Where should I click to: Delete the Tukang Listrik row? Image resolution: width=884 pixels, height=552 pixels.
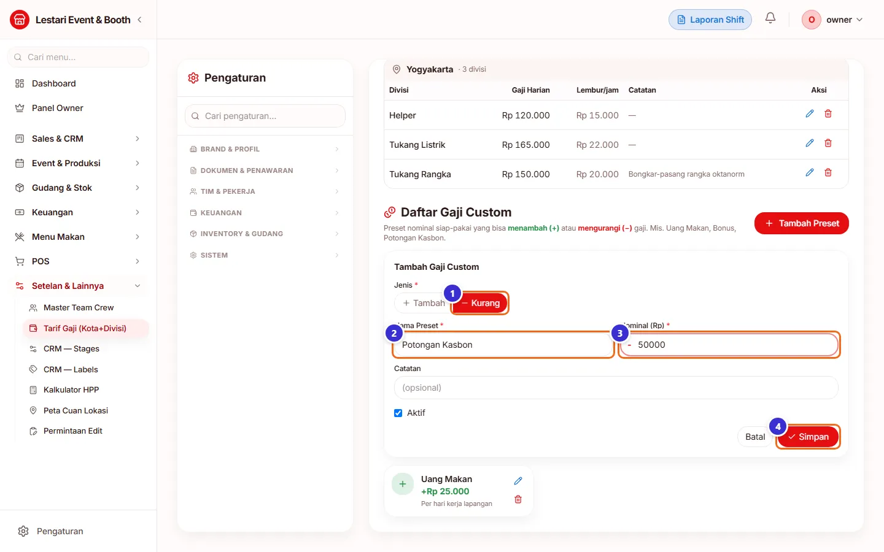pyautogui.click(x=828, y=144)
